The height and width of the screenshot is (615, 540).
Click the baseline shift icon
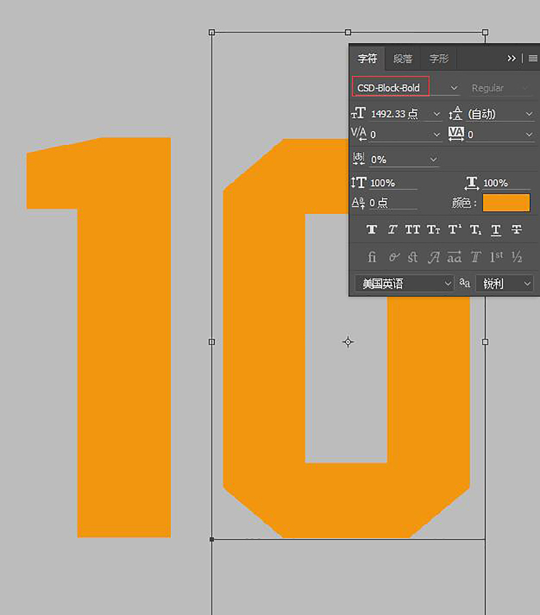[359, 203]
